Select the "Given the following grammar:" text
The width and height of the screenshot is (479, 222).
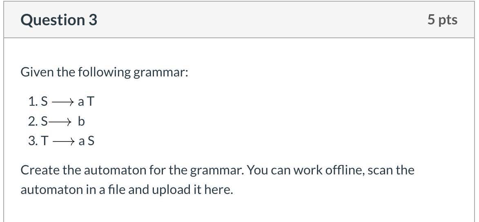(104, 72)
